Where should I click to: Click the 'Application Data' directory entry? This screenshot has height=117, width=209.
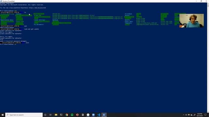tap(7, 20)
